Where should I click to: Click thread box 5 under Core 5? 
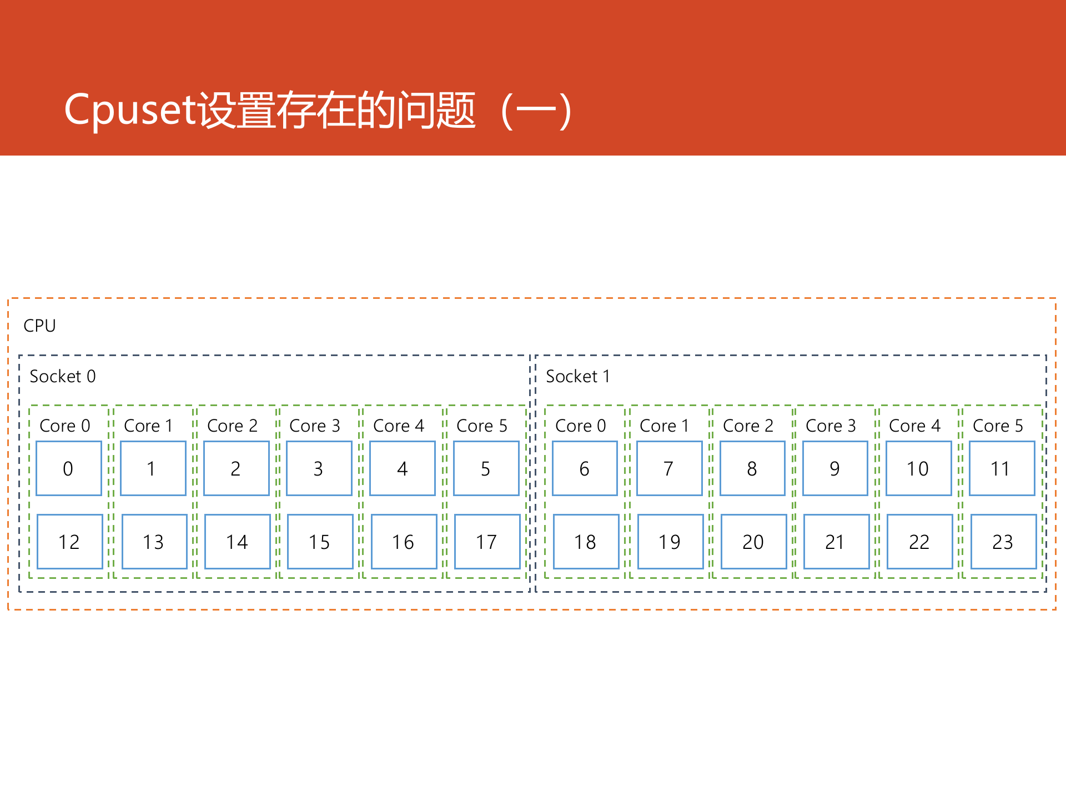click(486, 468)
